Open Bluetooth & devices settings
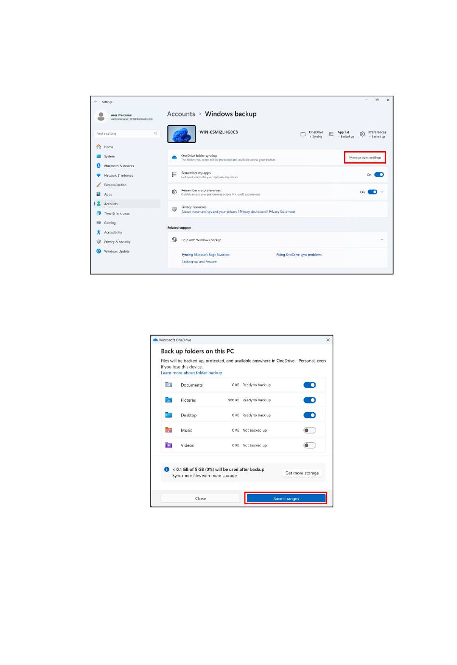 [x=127, y=166]
